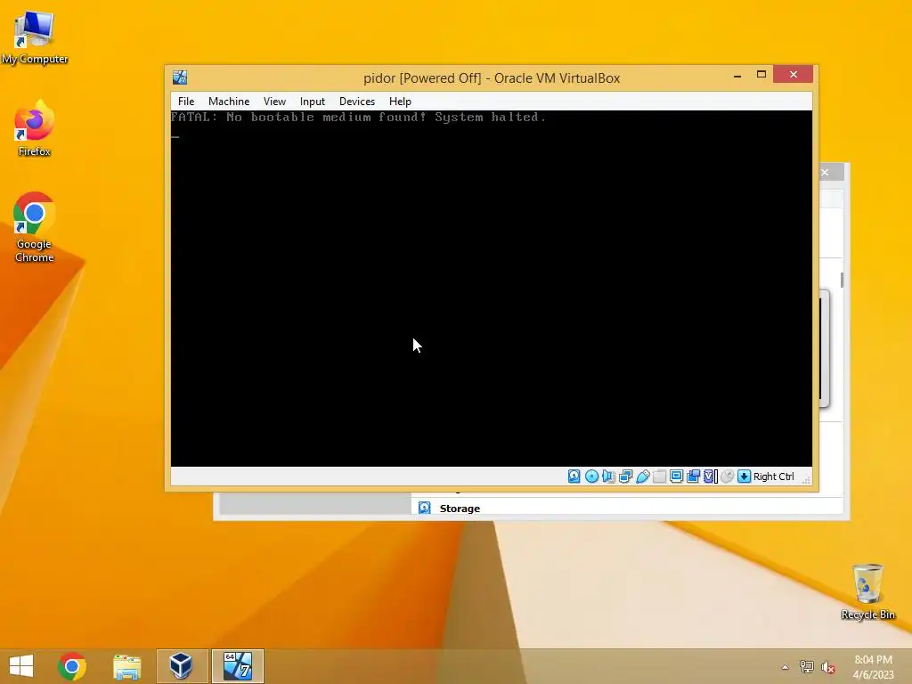Open the File menu

186,102
